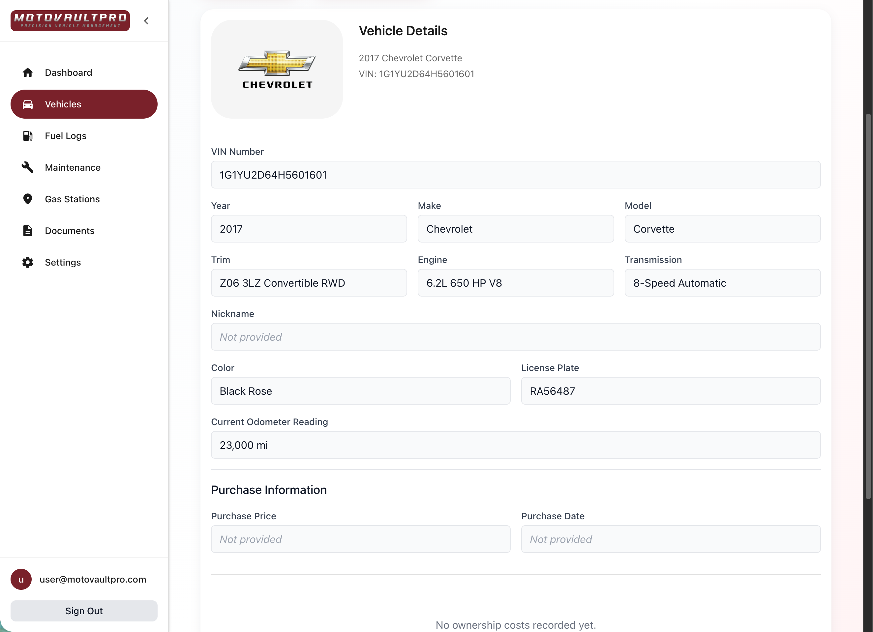This screenshot has height=632, width=873.
Task: Click the Color field showing Black Rose
Action: coord(360,391)
